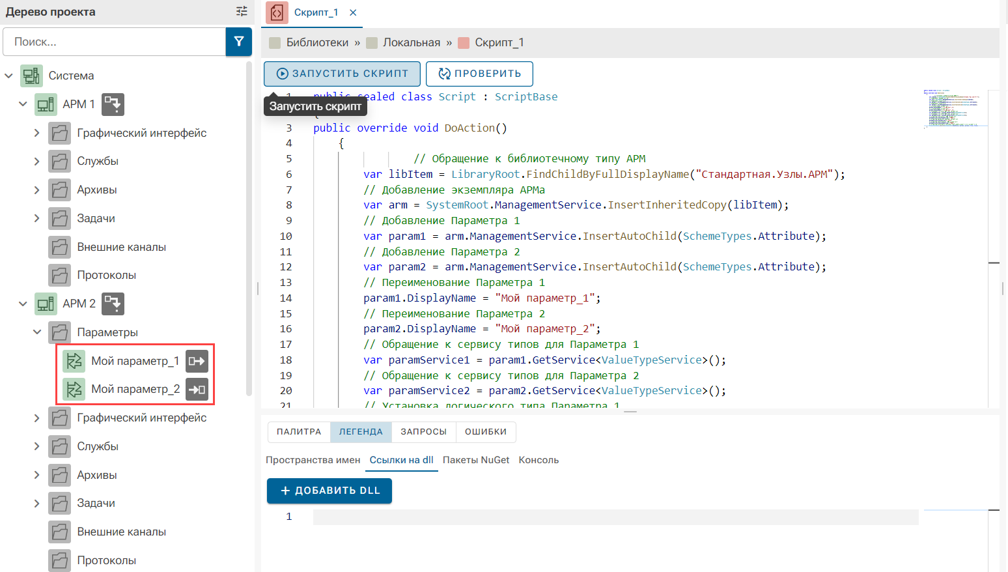Expand Задачи under АРМ 1

tap(37, 218)
